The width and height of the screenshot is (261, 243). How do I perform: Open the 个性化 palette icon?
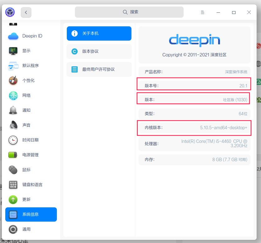[13, 81]
